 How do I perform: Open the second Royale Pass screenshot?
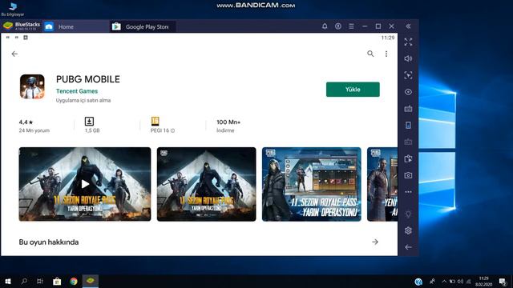click(x=207, y=184)
